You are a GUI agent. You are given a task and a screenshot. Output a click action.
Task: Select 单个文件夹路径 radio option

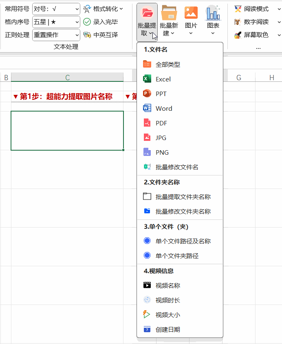point(147,255)
